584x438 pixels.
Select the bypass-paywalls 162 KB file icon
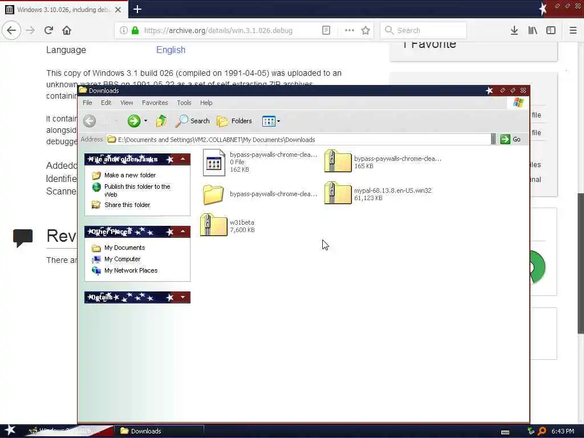pos(214,163)
